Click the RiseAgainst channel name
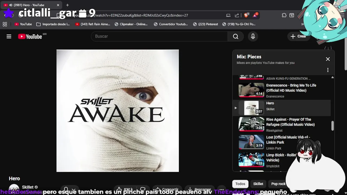This screenshot has width=347, height=195. tap(274, 131)
